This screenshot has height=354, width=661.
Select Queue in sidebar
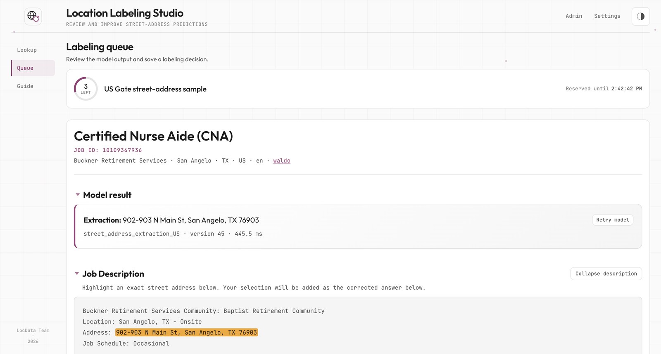click(x=33, y=68)
